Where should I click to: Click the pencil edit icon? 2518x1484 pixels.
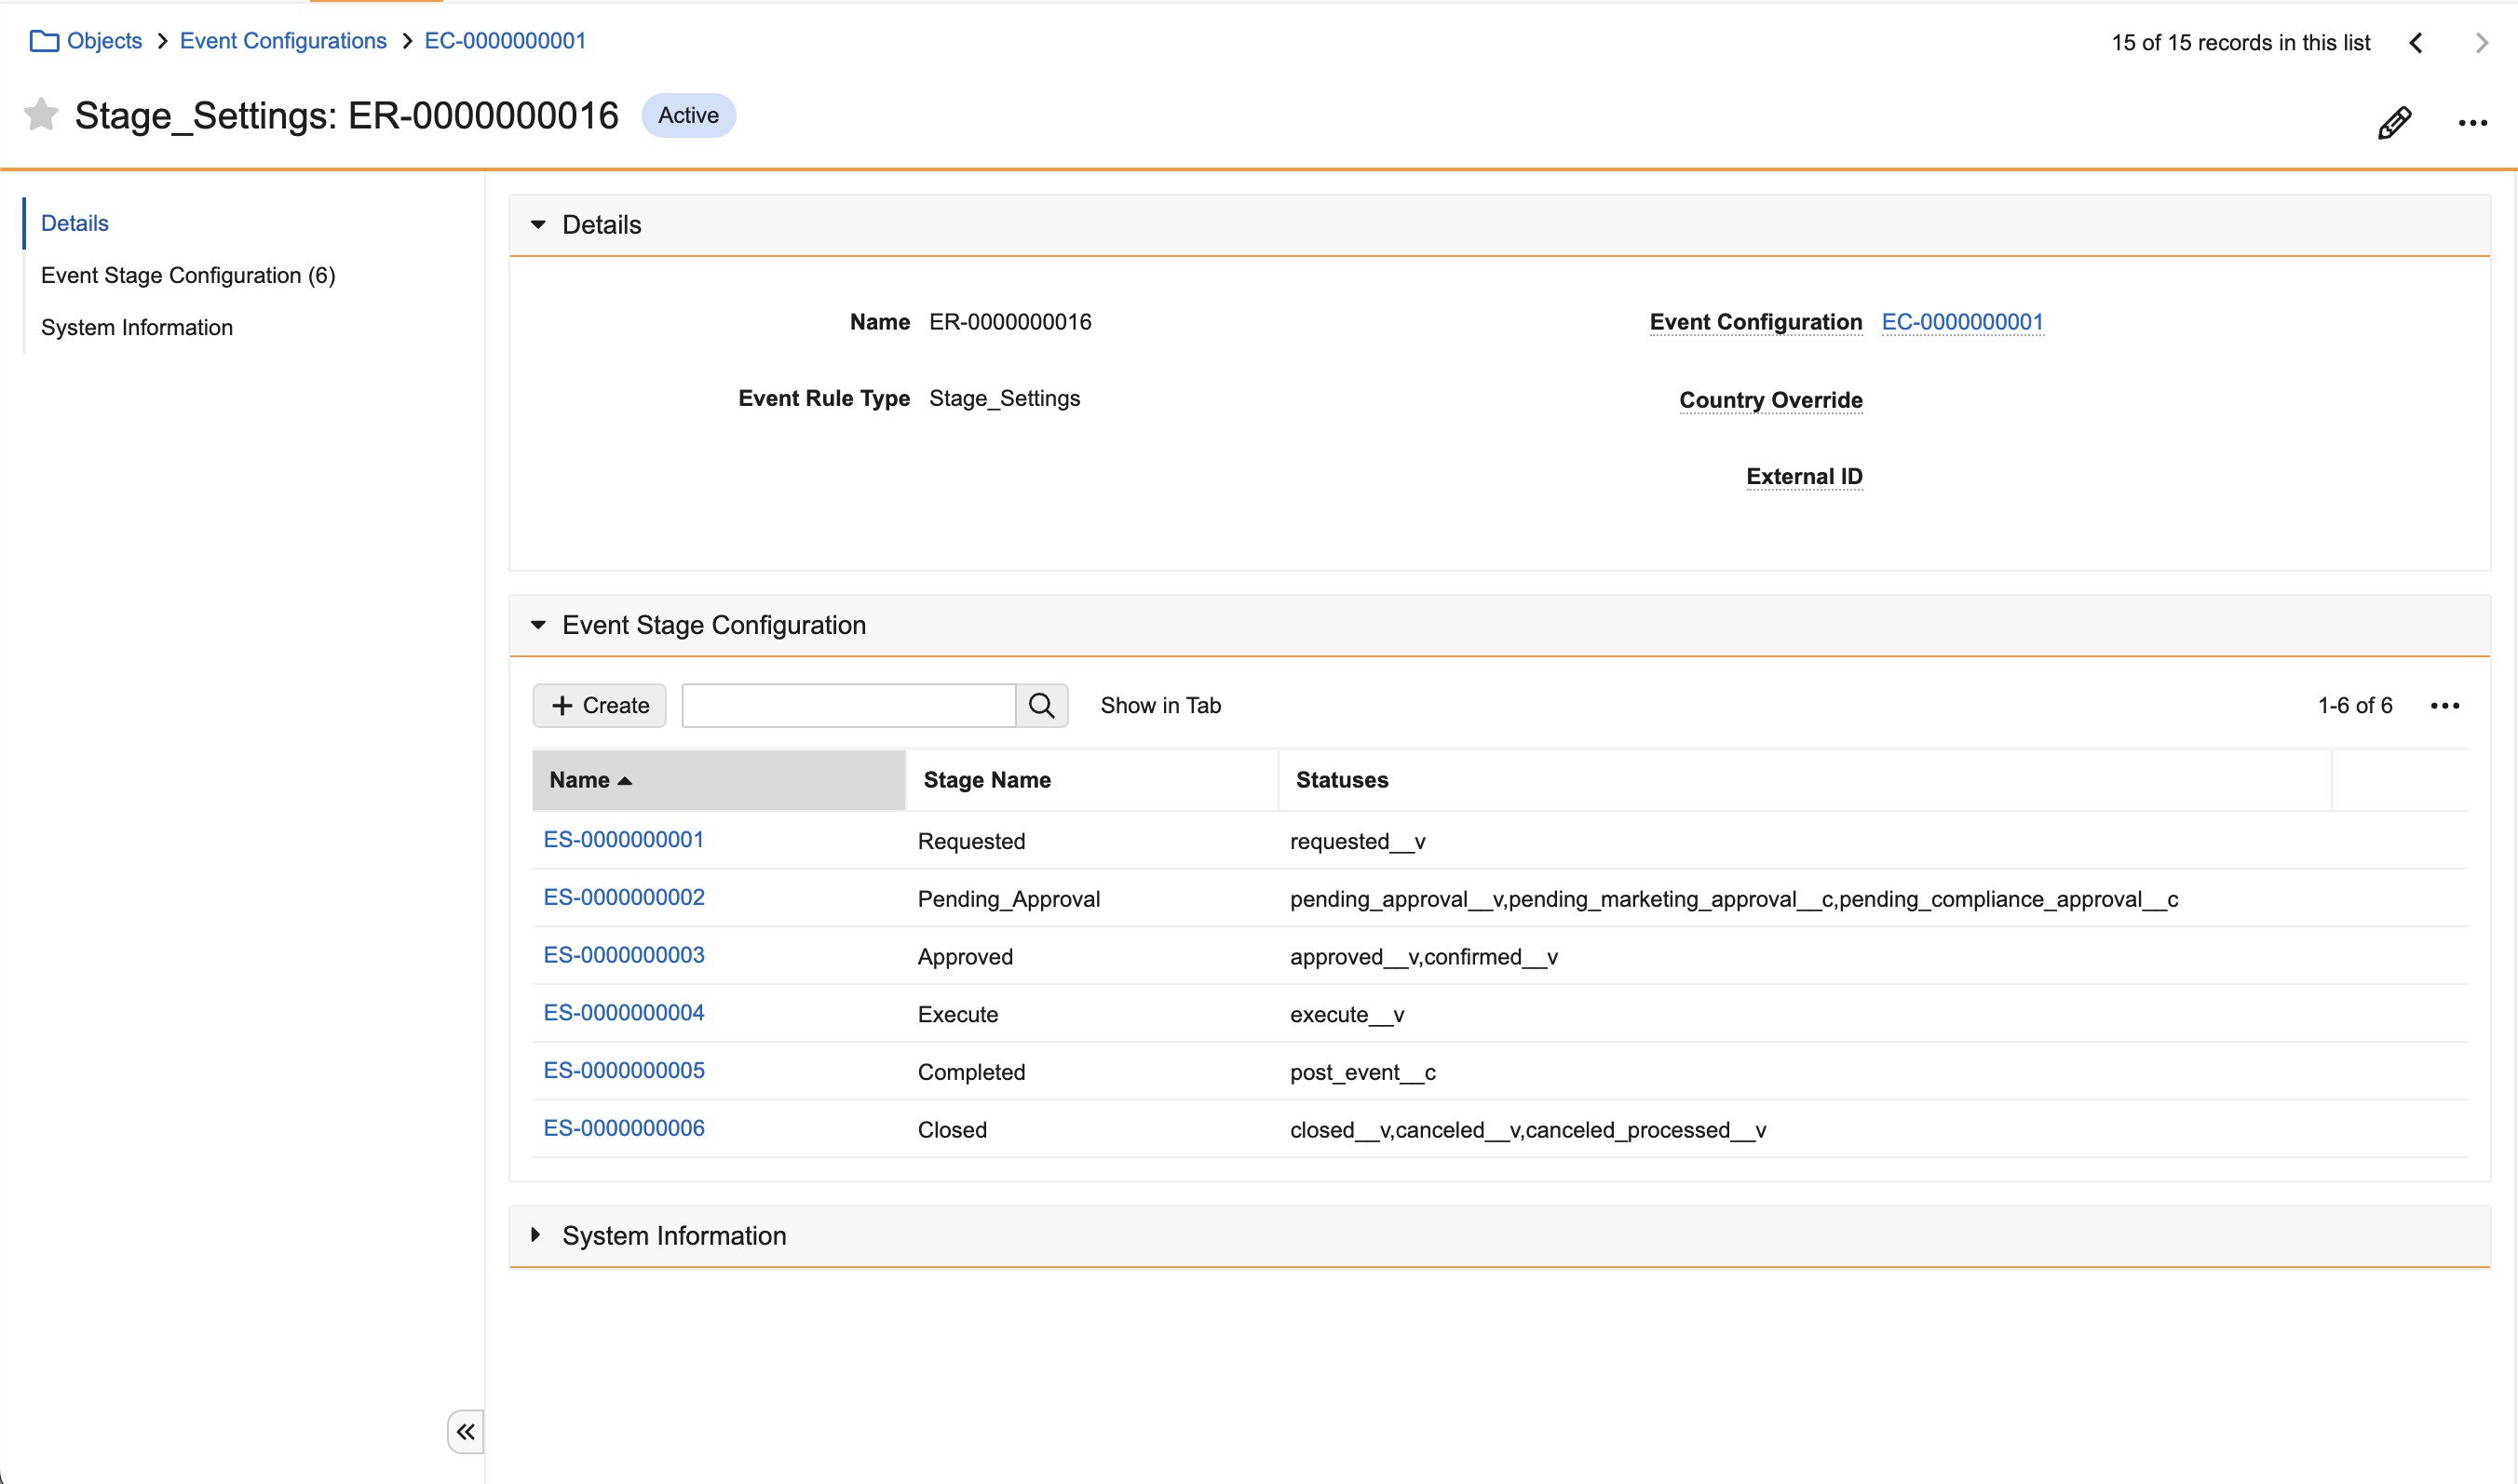tap(2393, 123)
